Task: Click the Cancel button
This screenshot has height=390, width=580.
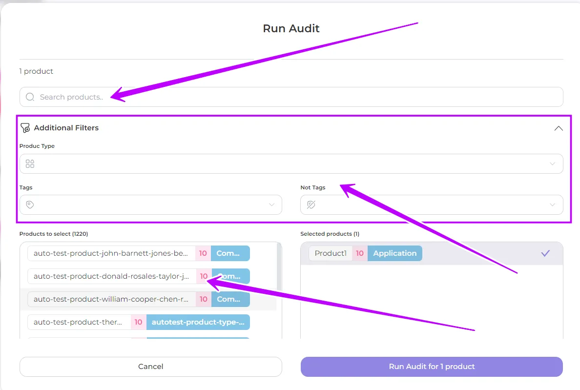Action: point(151,367)
